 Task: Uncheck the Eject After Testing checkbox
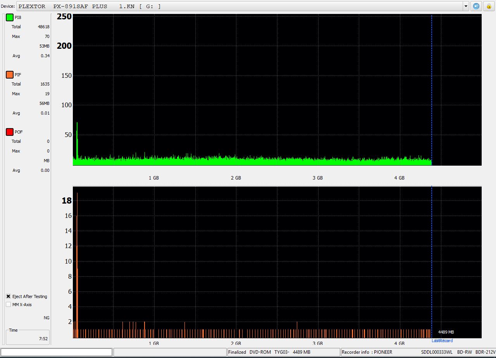click(x=9, y=296)
